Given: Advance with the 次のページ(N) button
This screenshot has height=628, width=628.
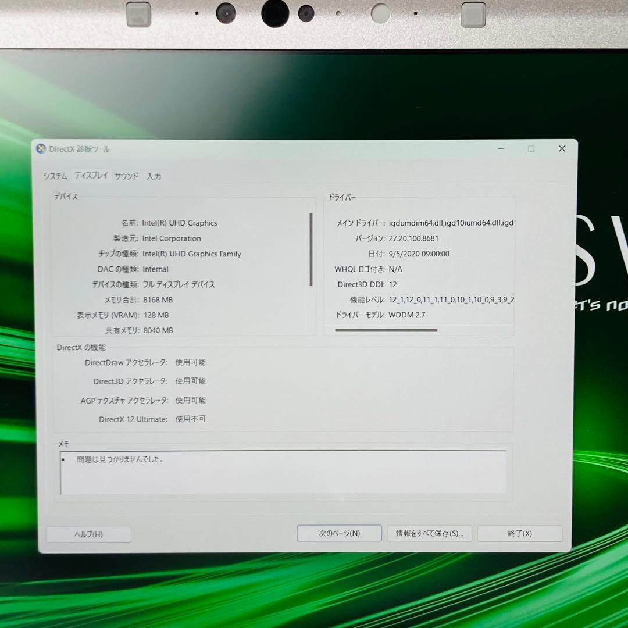Looking at the screenshot, I should [x=339, y=533].
